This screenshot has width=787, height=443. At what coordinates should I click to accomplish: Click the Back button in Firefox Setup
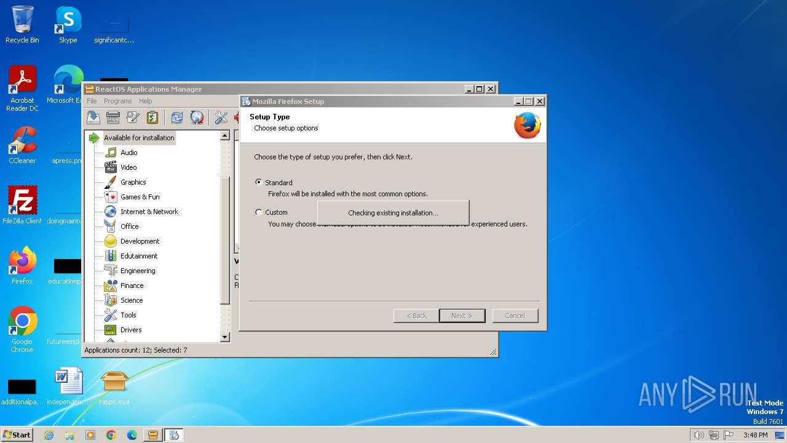[x=416, y=316]
